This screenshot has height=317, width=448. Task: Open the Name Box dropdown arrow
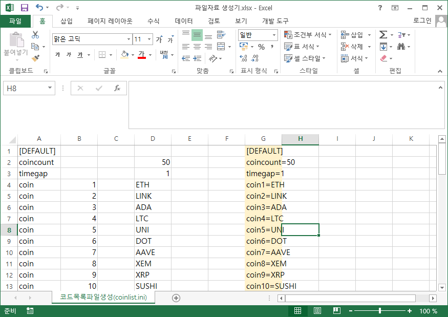pyautogui.click(x=50, y=88)
